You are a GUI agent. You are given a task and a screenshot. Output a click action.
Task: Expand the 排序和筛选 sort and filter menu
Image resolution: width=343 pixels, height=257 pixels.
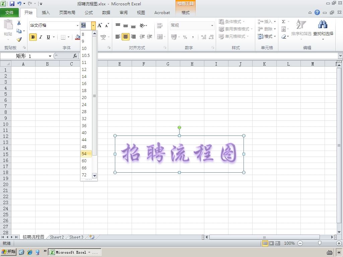click(301, 30)
